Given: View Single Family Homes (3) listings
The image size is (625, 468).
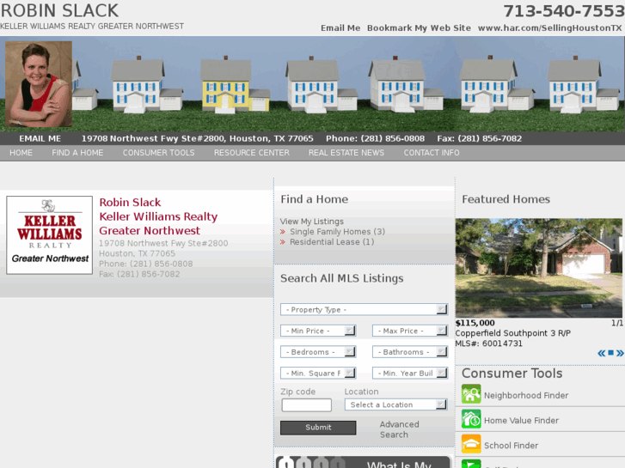Looking at the screenshot, I should 337,231.
